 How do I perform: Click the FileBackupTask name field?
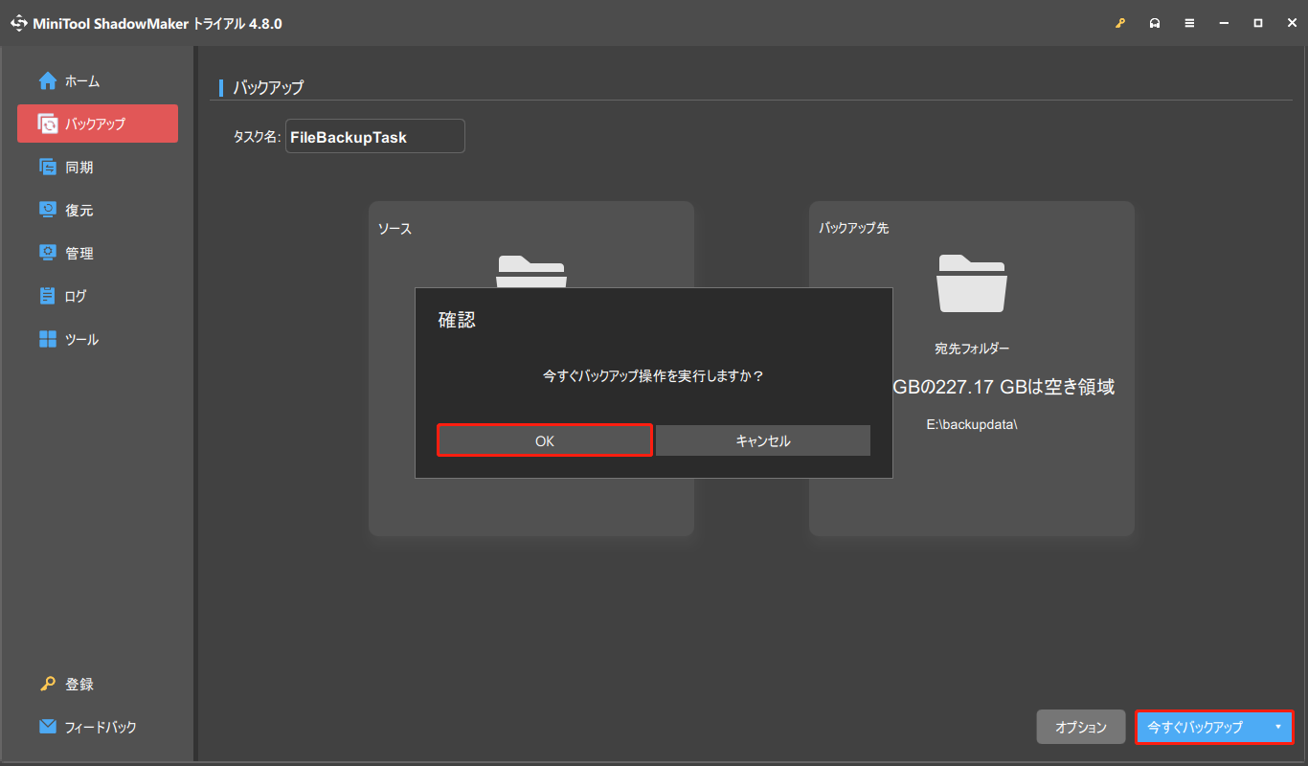[x=374, y=136]
